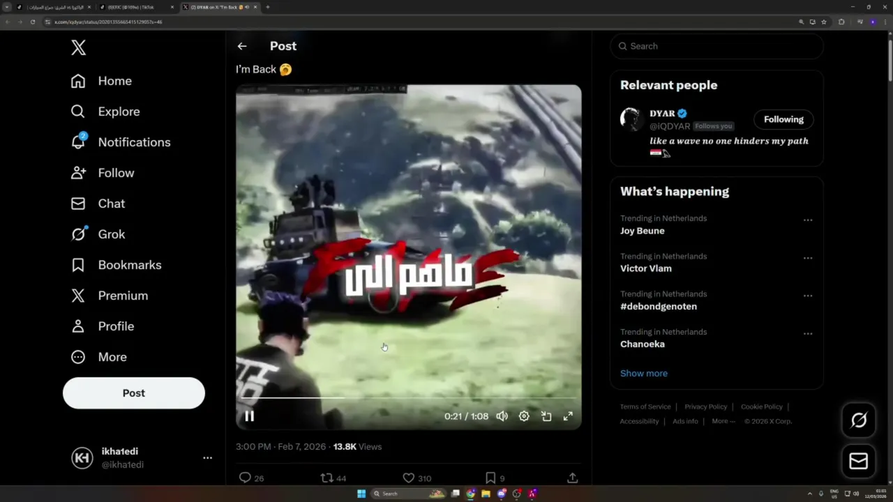Open the Explore page
The image size is (893, 502).
105,112
